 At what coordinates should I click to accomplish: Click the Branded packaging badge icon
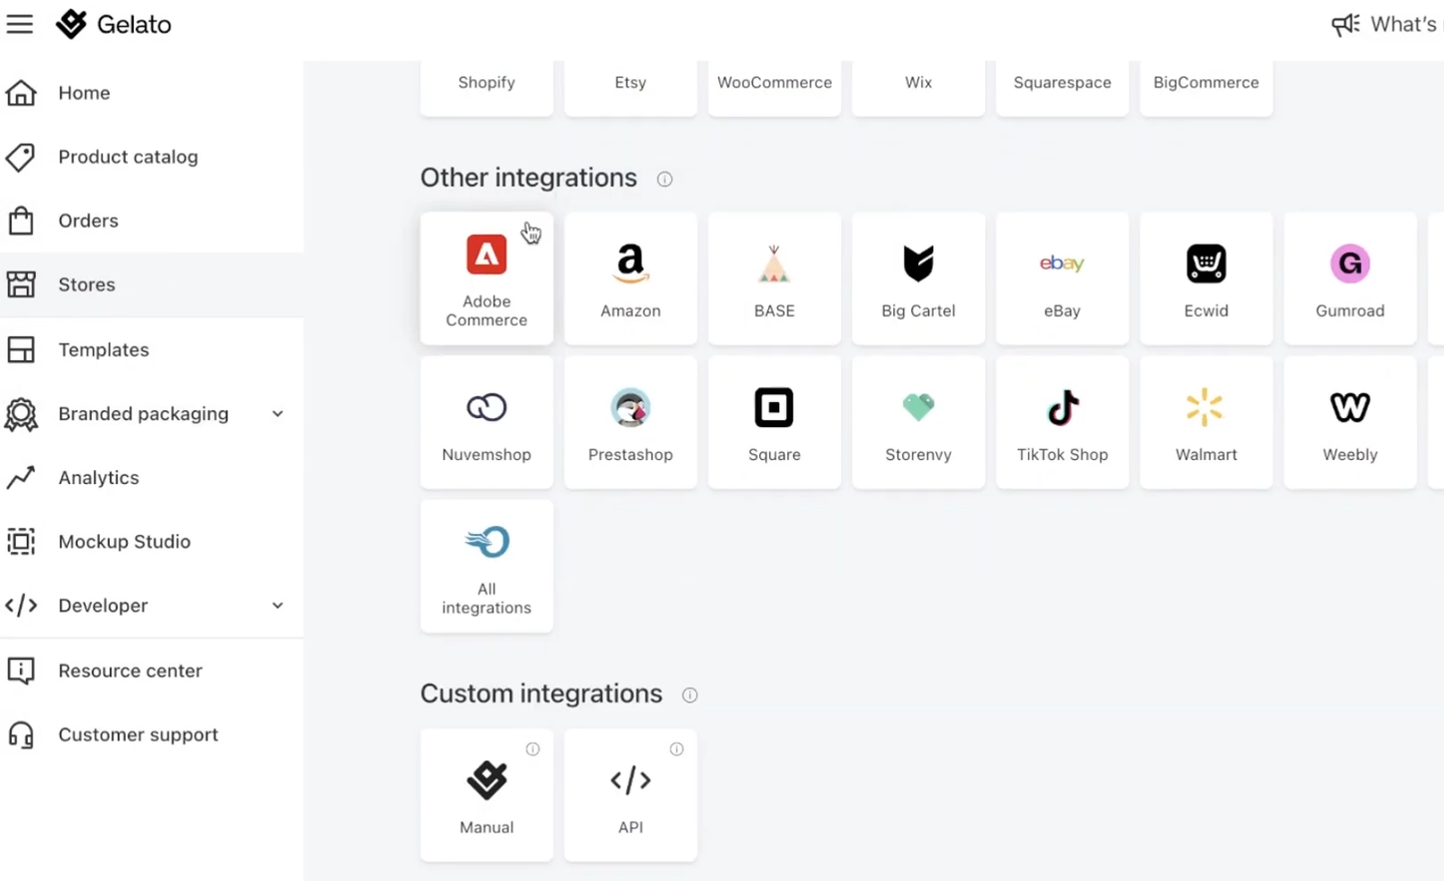(21, 415)
